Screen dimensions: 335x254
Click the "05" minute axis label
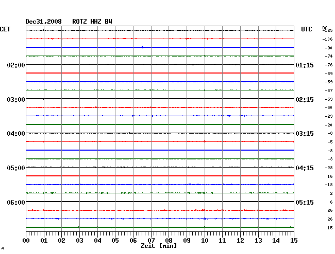pos(115,241)
